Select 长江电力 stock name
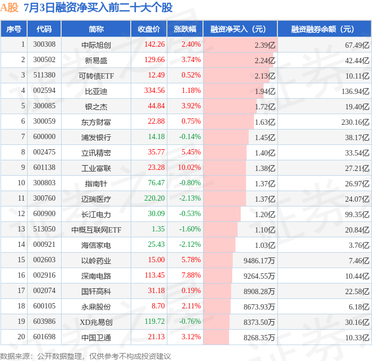 point(96,214)
